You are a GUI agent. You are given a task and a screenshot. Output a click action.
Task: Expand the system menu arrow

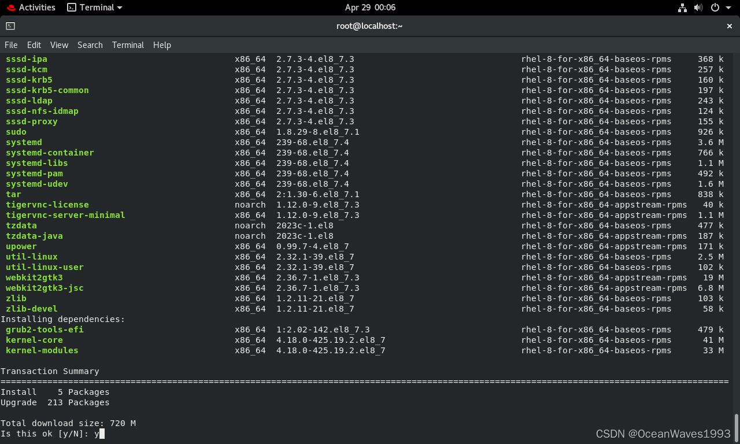click(x=728, y=8)
